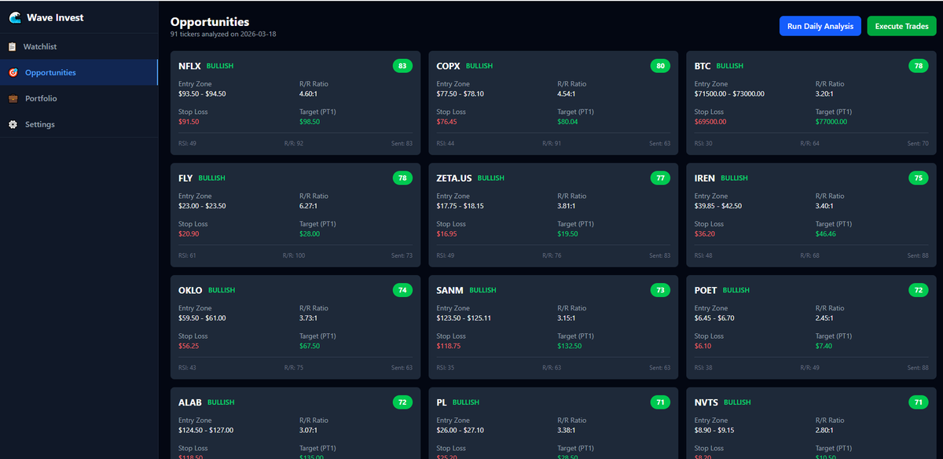Select Opportunities in the sidebar
This screenshot has width=943, height=459.
coord(79,72)
